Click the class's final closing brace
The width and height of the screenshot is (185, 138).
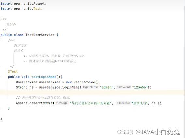pos(1,119)
